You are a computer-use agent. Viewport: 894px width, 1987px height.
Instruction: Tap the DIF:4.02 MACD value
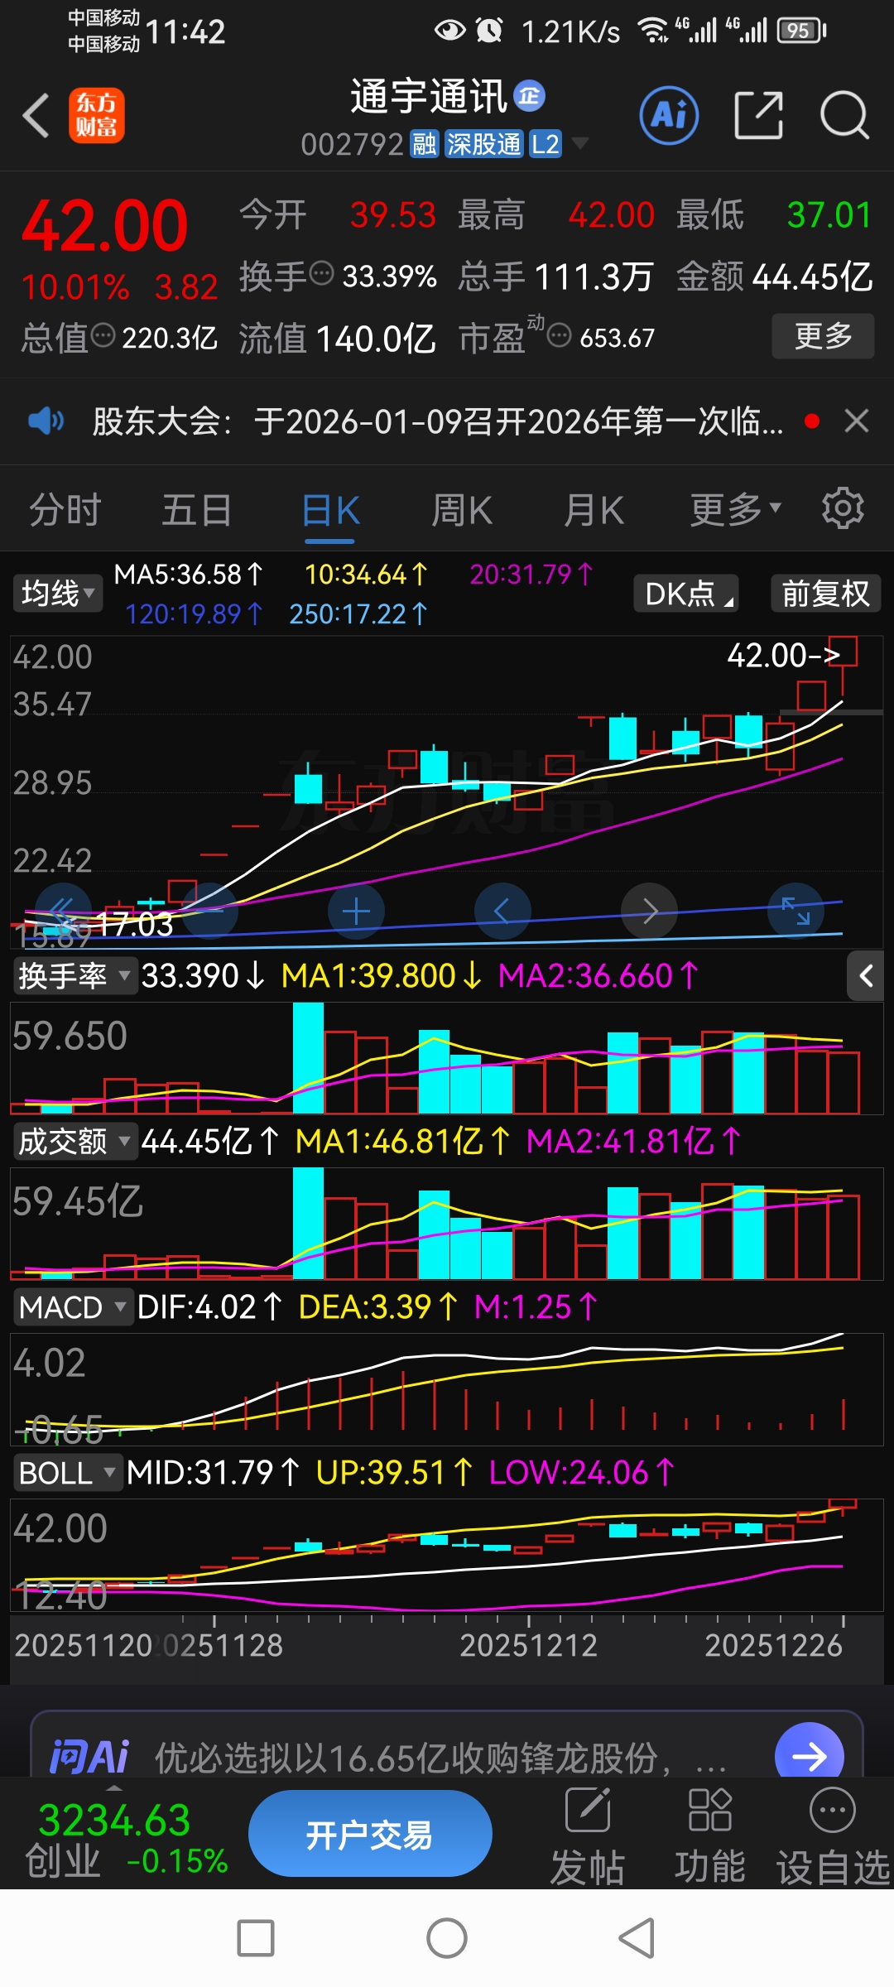tap(209, 1307)
